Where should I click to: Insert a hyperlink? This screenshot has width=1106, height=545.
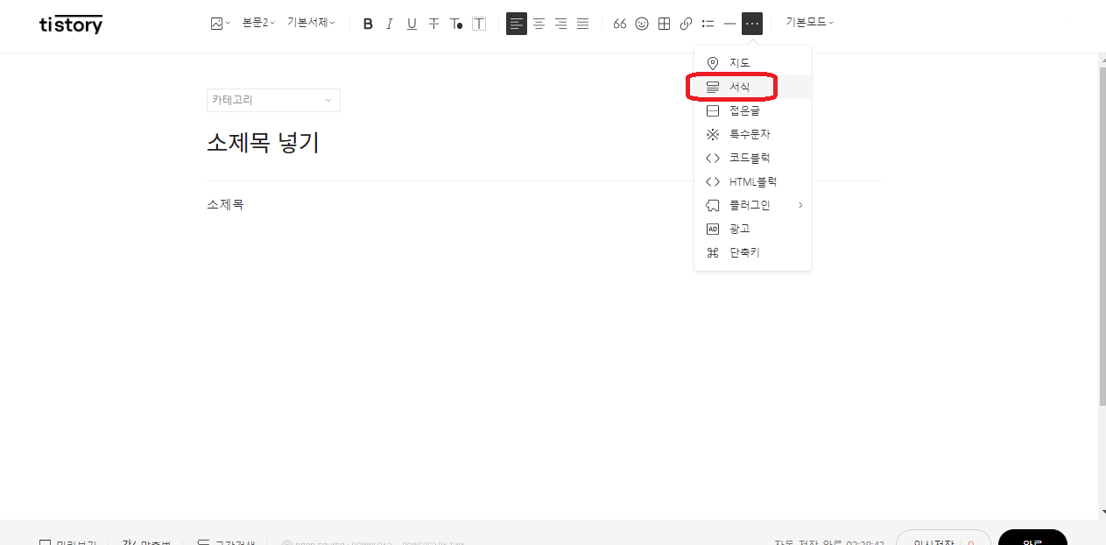coord(687,24)
